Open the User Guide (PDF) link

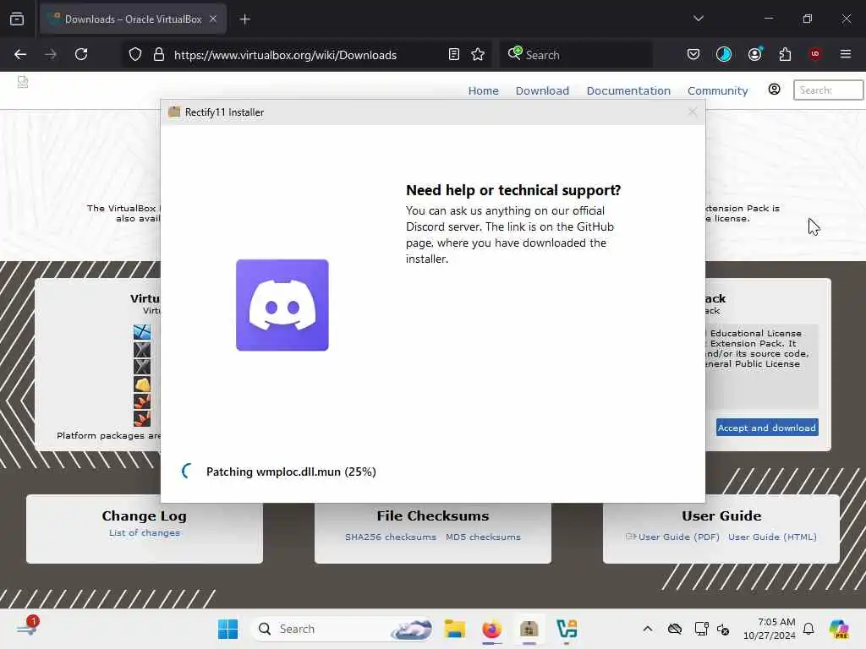[679, 537]
